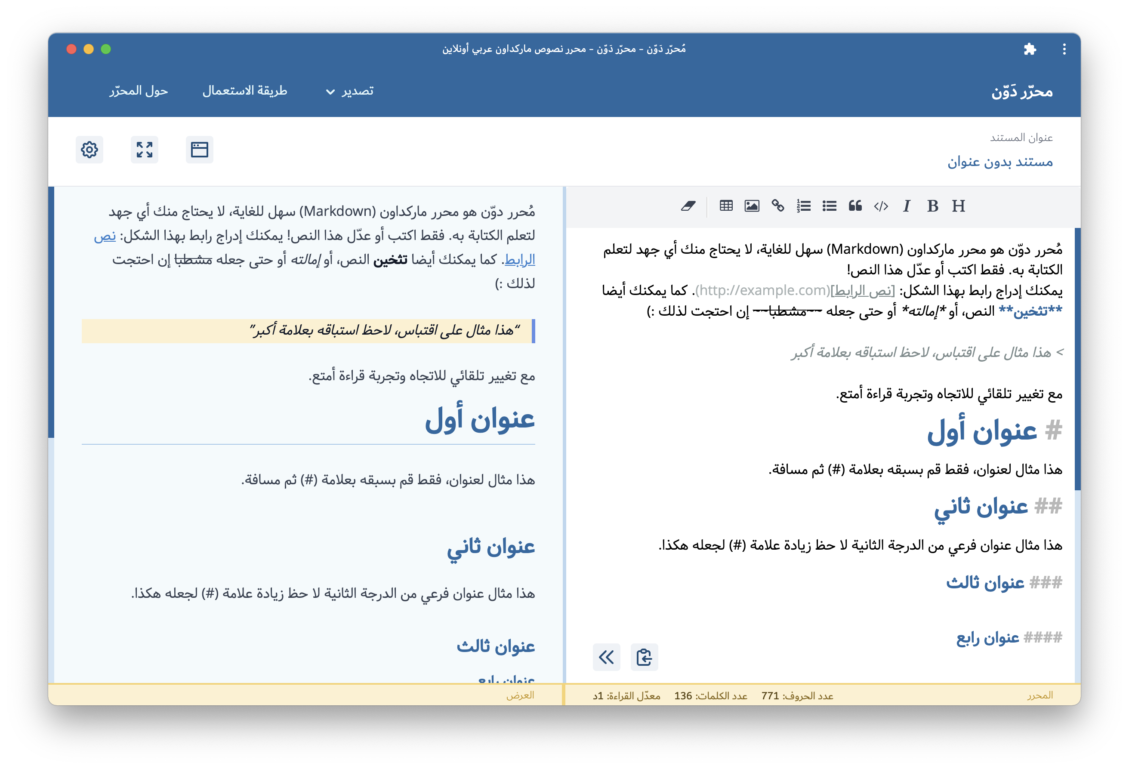
Task: Insert a heading using the H icon
Action: [x=959, y=206]
